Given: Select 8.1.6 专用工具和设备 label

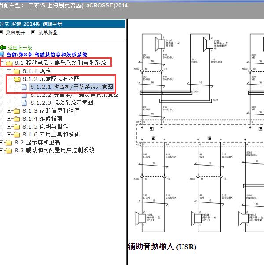Looking at the screenshot, I should pyautogui.click(x=51, y=134).
